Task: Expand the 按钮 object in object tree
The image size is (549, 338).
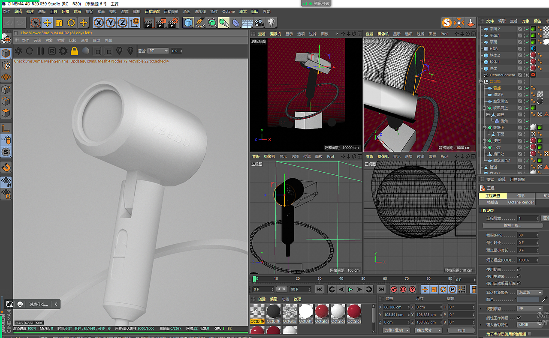Action: tap(485, 141)
